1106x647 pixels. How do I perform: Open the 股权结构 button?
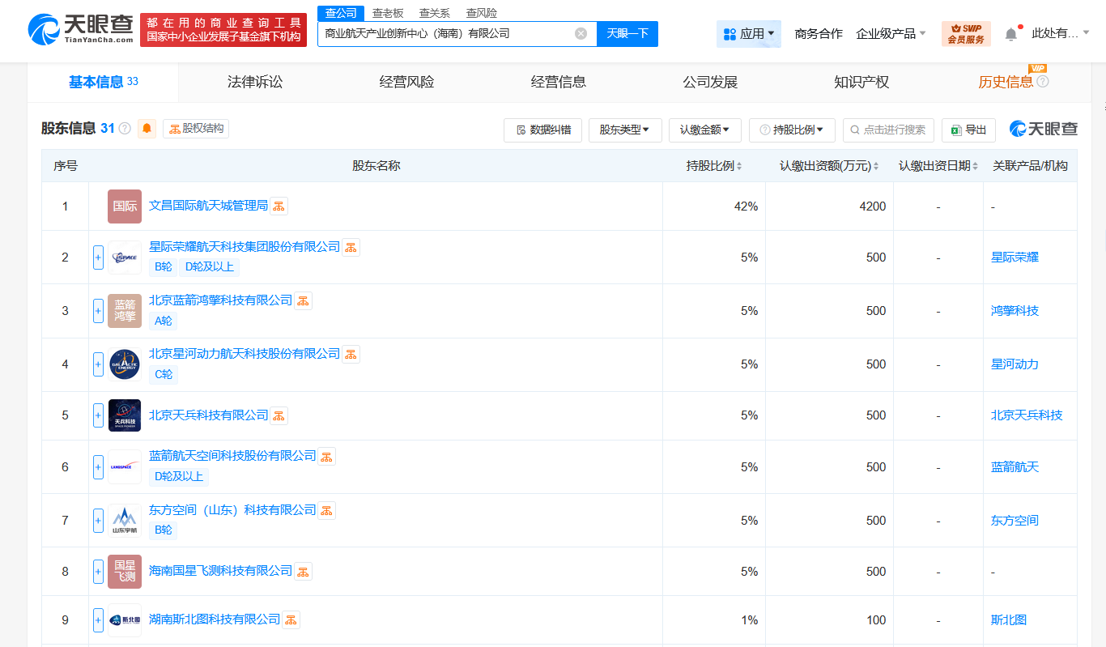point(196,129)
